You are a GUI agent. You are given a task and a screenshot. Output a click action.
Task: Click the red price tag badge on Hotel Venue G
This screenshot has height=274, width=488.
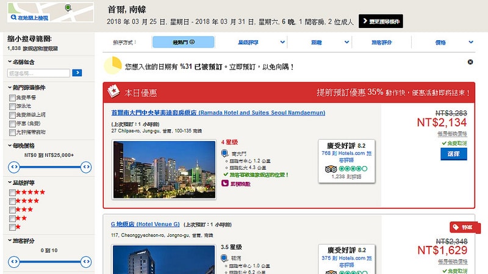pyautogui.click(x=465, y=227)
